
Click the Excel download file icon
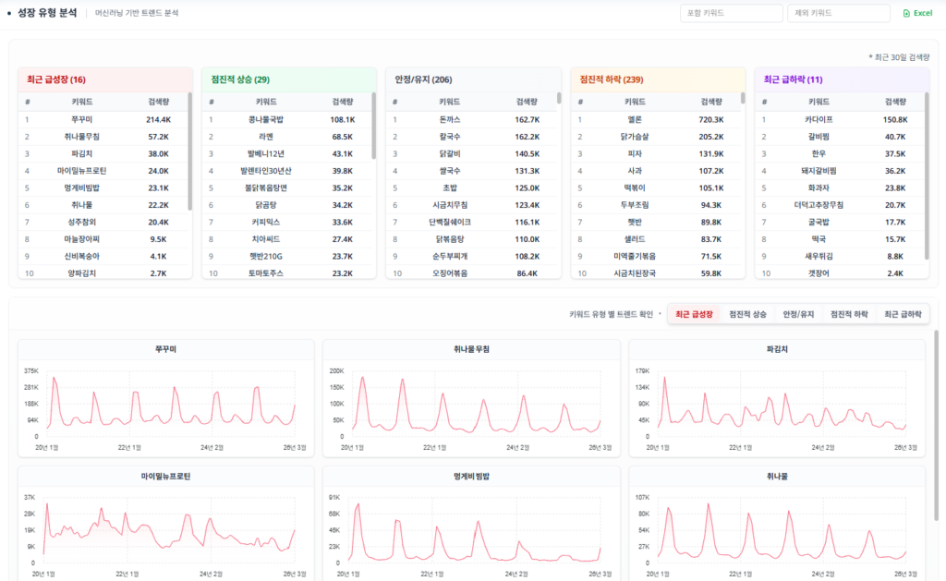tap(906, 14)
